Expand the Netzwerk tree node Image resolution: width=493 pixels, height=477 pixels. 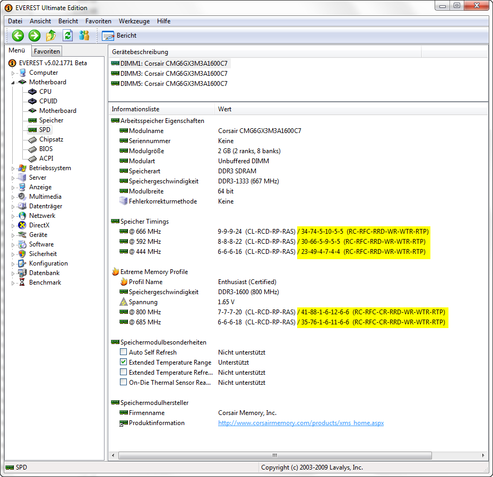pyautogui.click(x=13, y=216)
